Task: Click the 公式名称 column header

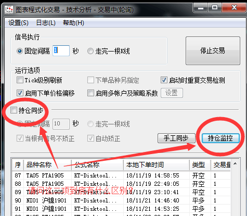Action: coord(97,165)
